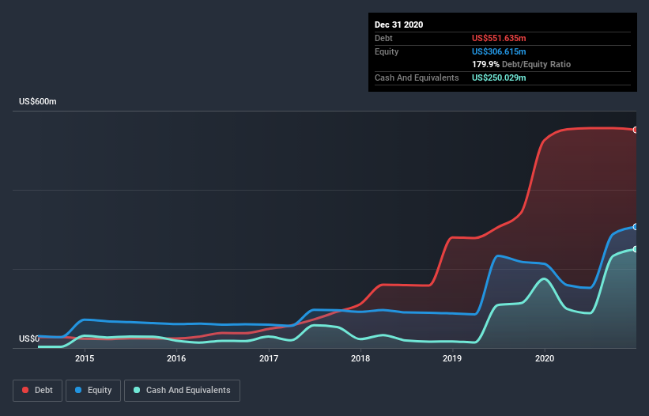Click the 2017 x-axis label
Screen dimensions: 649x416
pyautogui.click(x=269, y=358)
